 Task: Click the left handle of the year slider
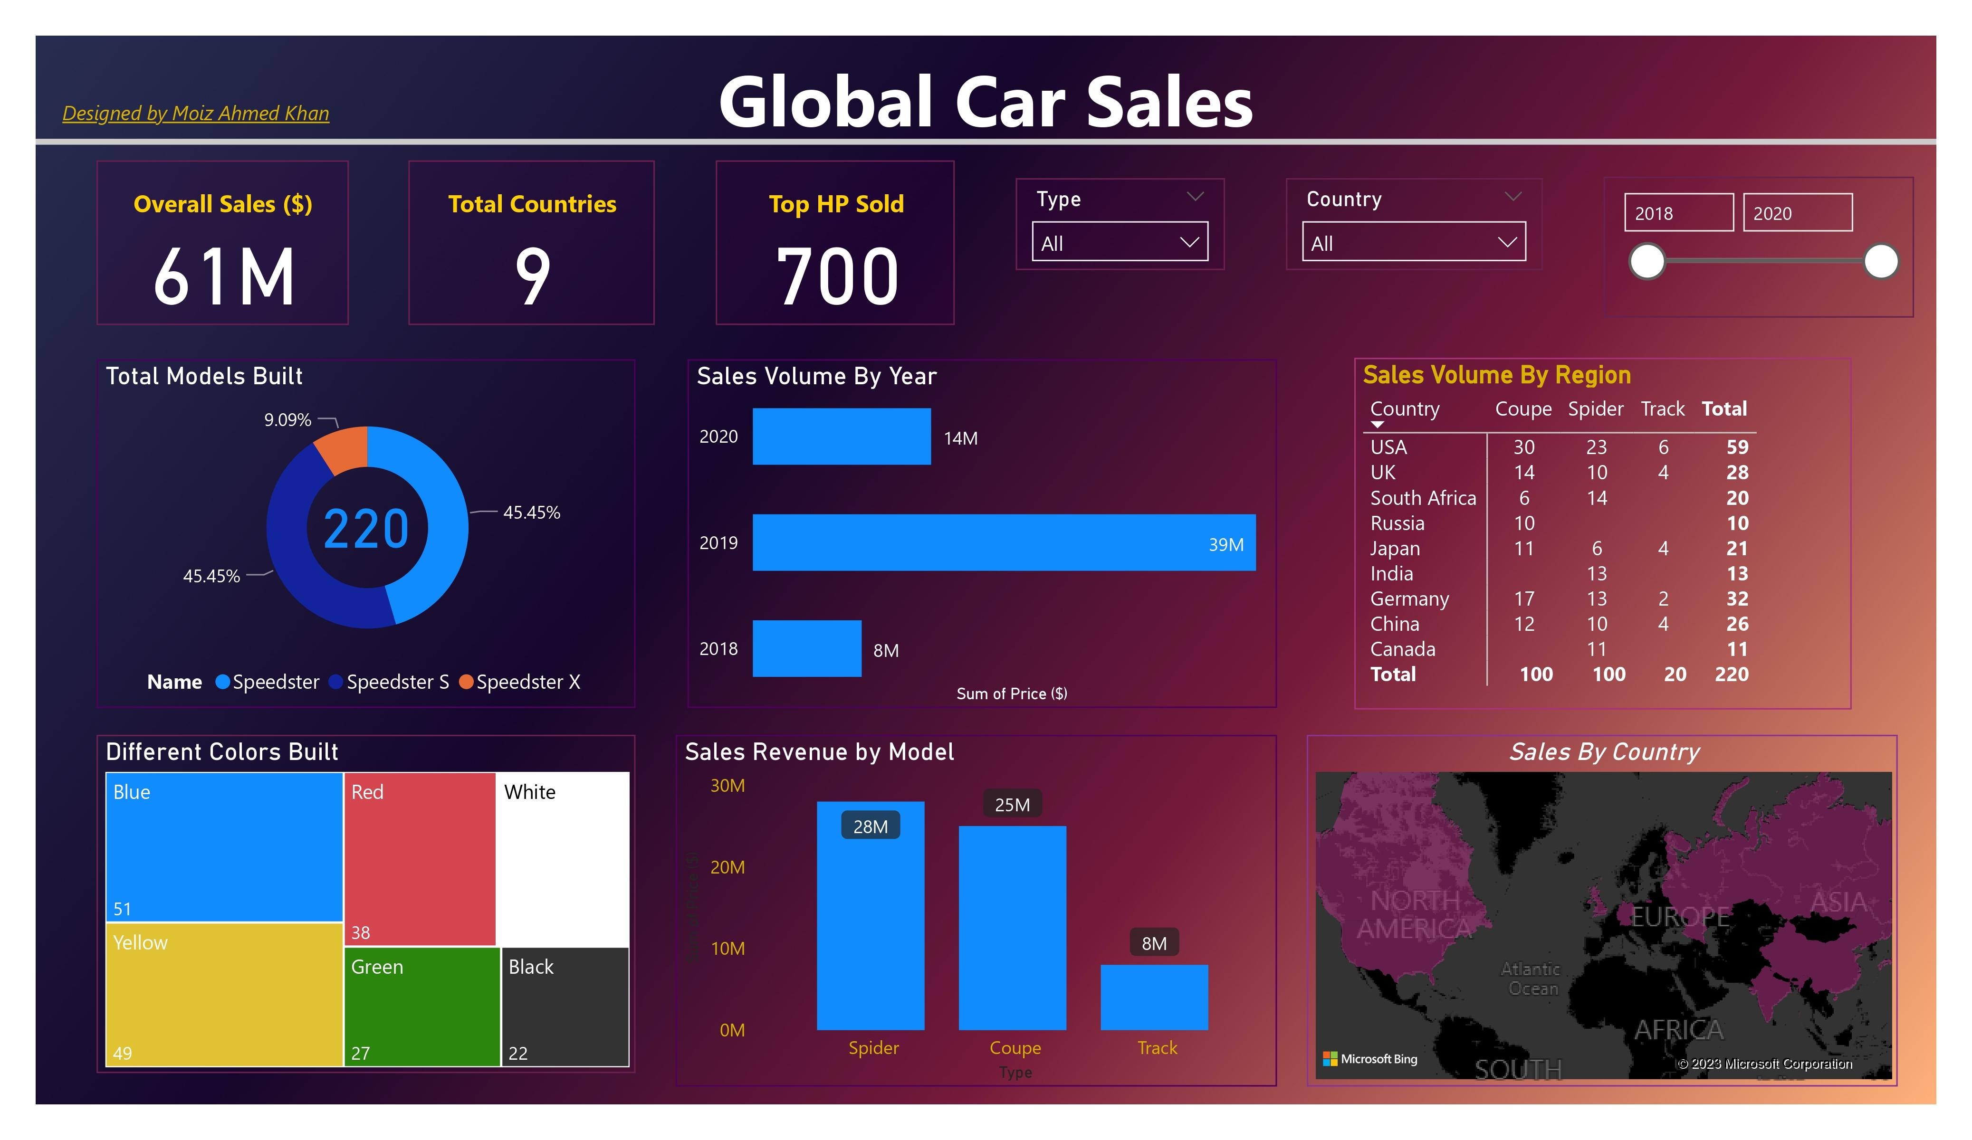point(1649,262)
